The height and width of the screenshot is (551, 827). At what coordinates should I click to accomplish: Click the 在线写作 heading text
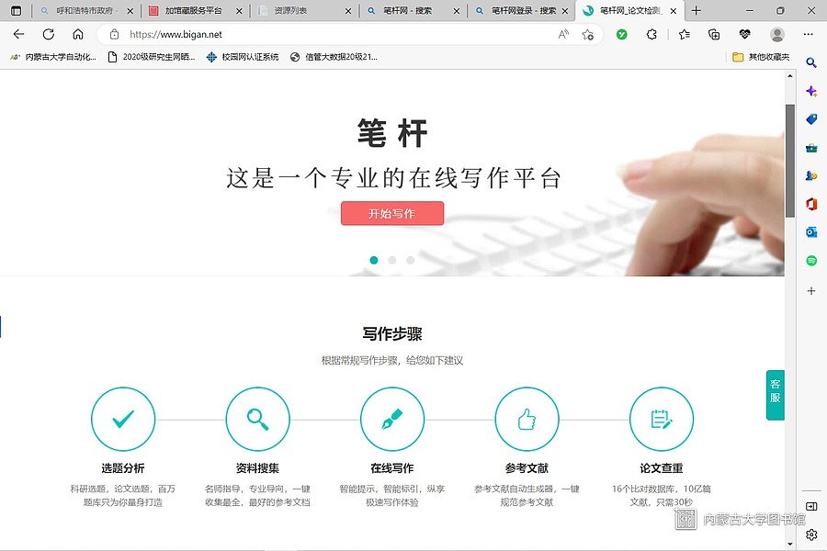coord(391,468)
